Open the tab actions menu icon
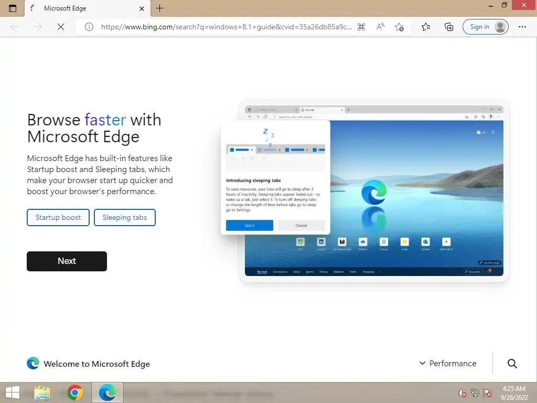This screenshot has height=403, width=537. coord(13,8)
